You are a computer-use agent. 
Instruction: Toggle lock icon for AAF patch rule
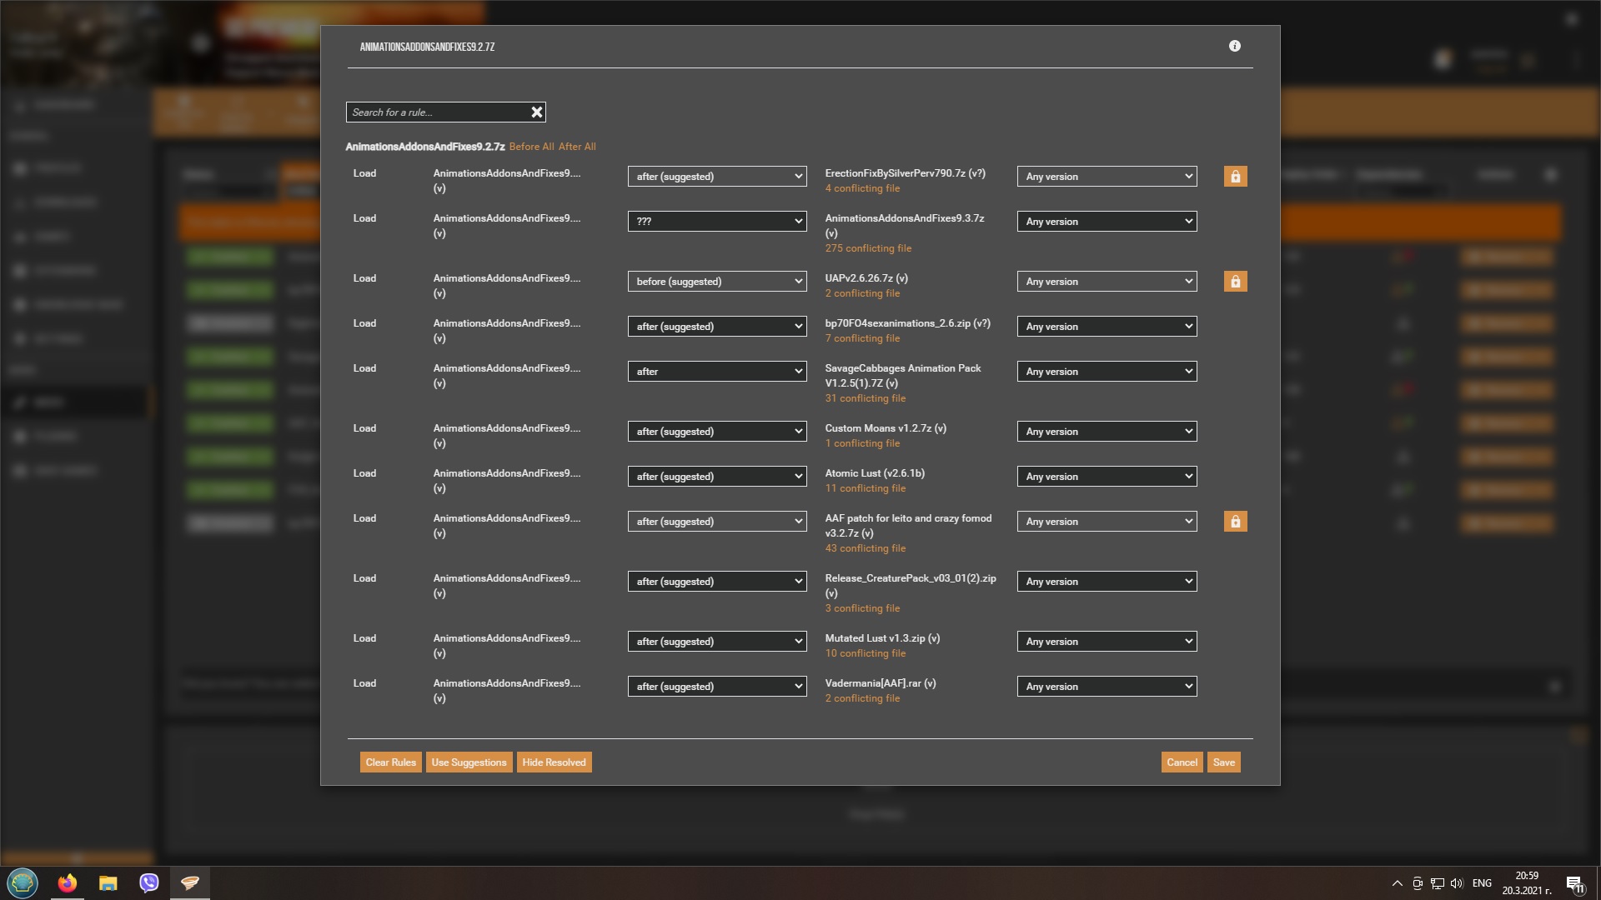(1235, 522)
